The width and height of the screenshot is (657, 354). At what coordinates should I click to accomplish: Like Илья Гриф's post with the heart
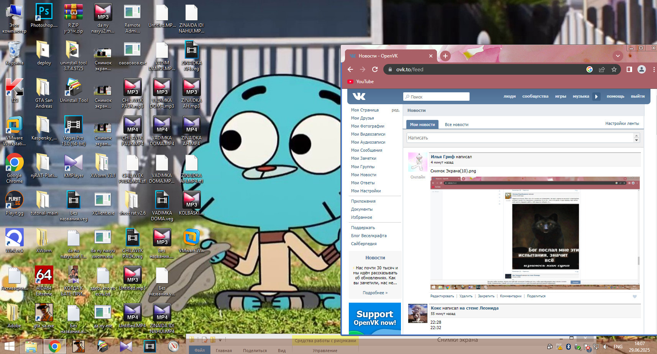[634, 297]
